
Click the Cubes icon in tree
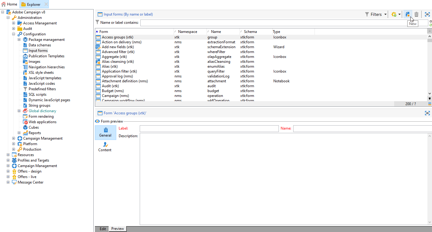[25, 127]
